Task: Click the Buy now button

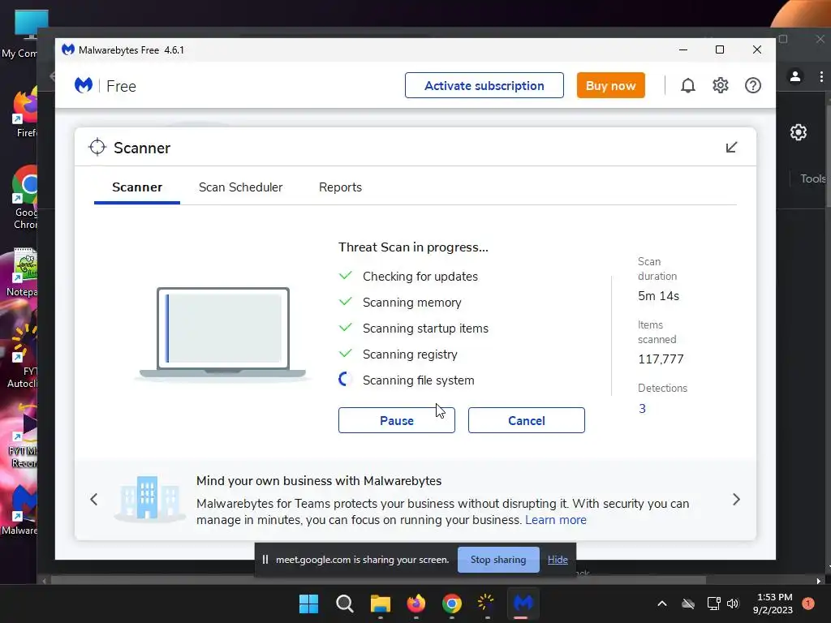Action: click(610, 85)
